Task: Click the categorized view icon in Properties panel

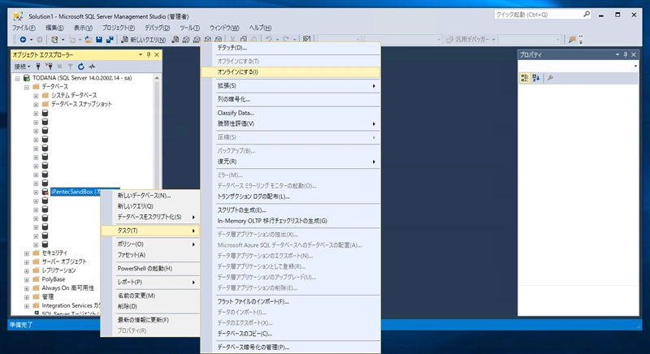Action: (x=524, y=78)
